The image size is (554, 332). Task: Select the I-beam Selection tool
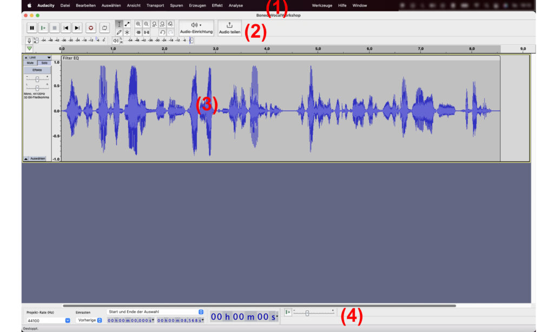119,24
